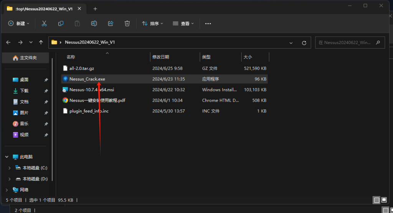The width and height of the screenshot is (393, 213).
Task: Open the three-dot more options menu
Action: coord(208,23)
